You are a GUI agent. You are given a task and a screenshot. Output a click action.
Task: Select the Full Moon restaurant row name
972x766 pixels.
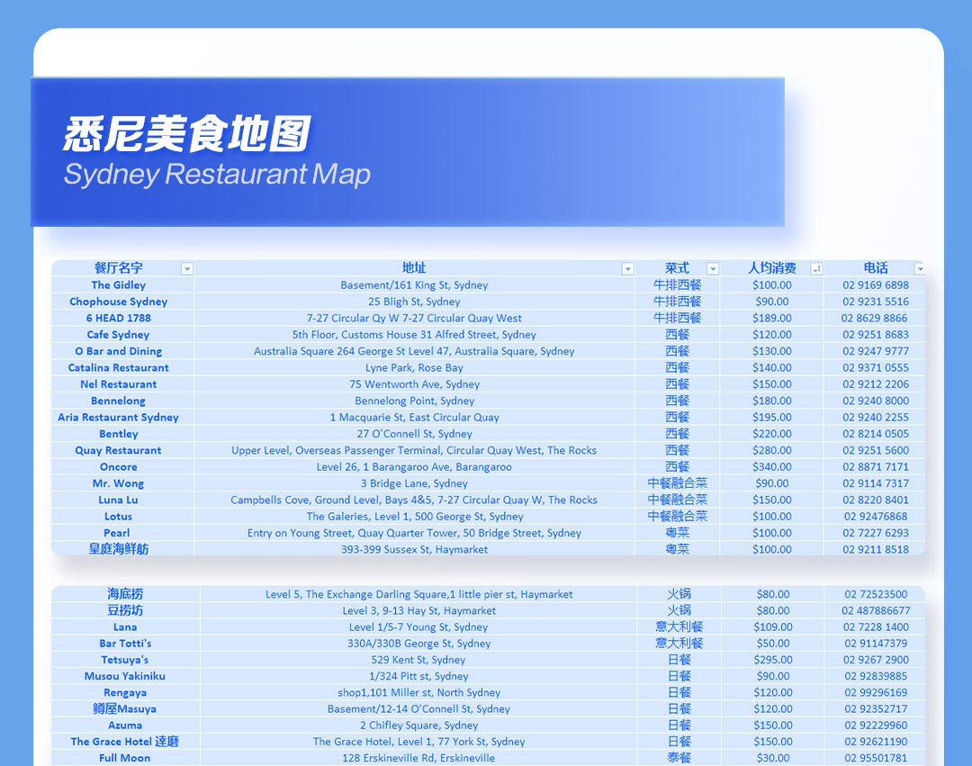pos(125,758)
